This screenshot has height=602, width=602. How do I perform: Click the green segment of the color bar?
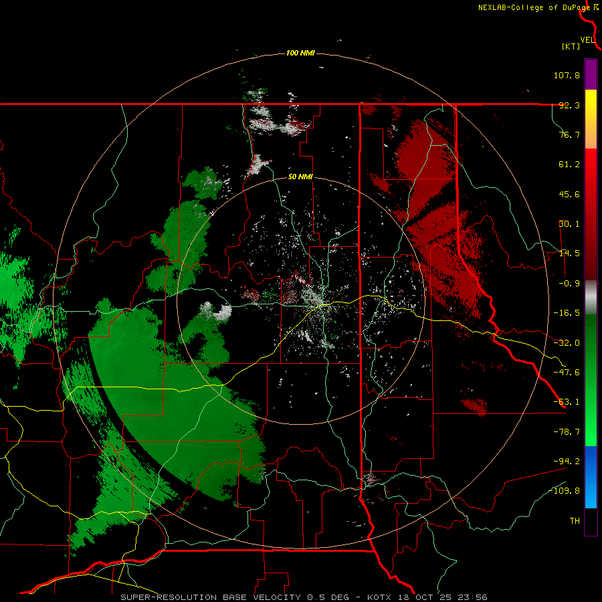click(x=591, y=380)
